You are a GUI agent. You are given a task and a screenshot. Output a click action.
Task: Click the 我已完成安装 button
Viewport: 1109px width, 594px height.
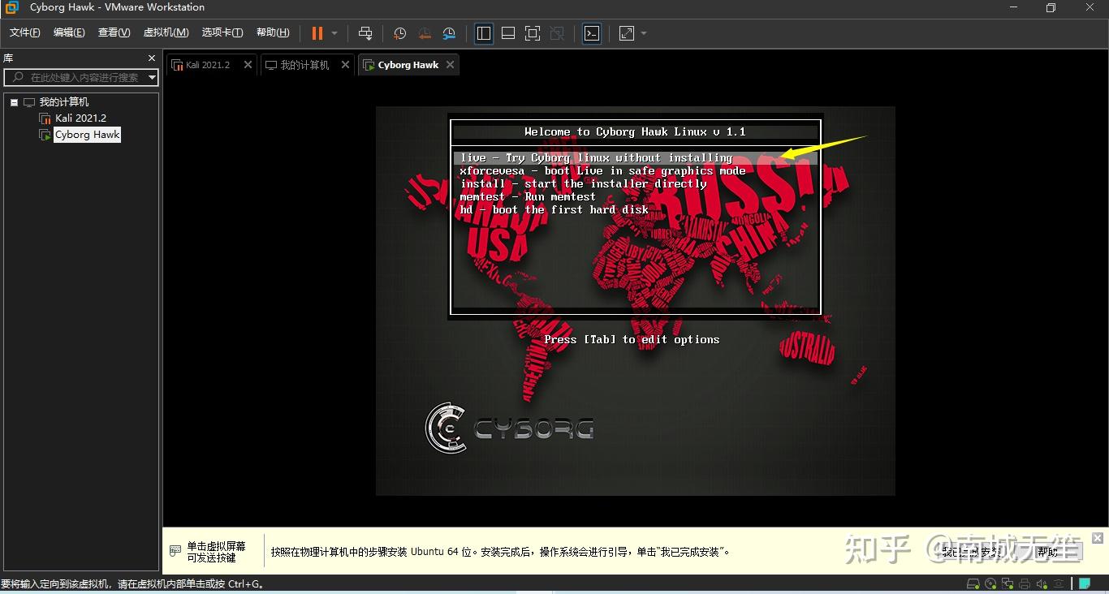click(x=972, y=552)
